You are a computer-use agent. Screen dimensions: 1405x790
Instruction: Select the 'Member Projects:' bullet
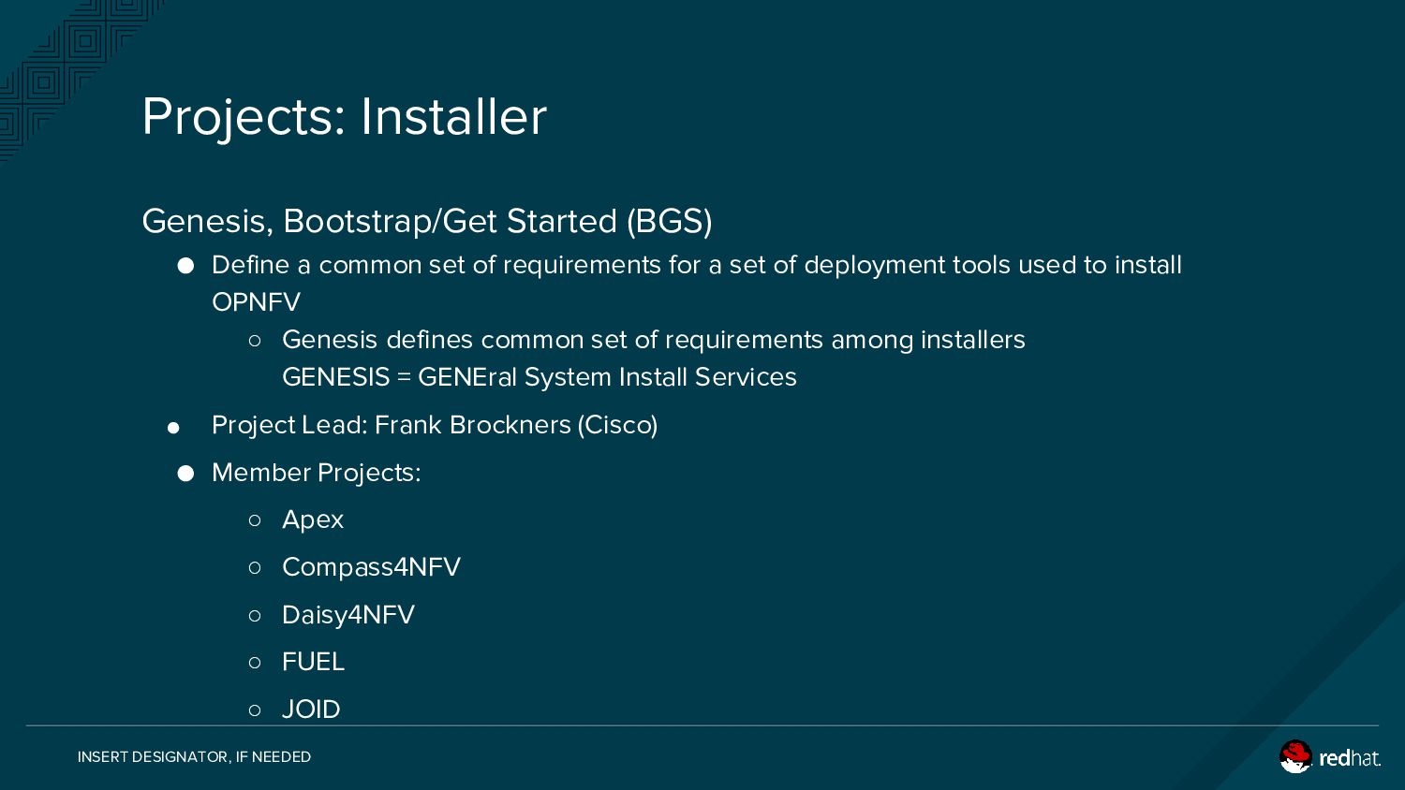317,473
